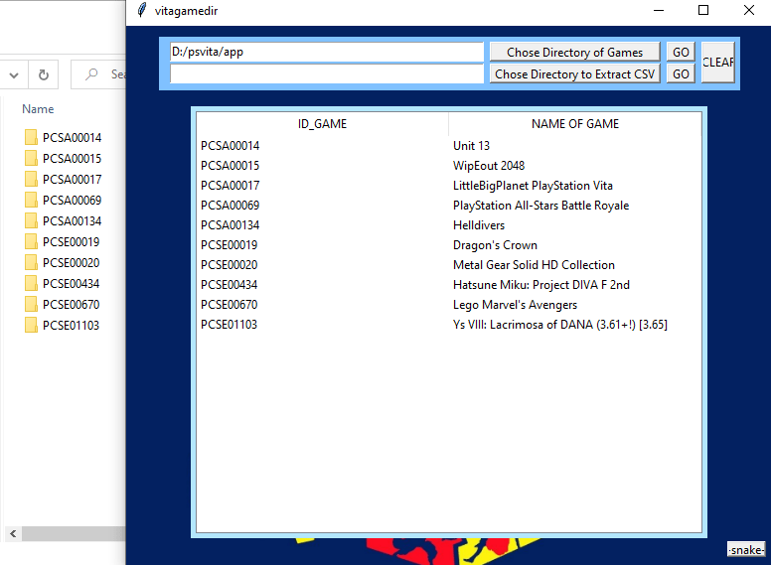Select table row PCSA00069
The height and width of the screenshot is (565, 771).
pos(449,206)
